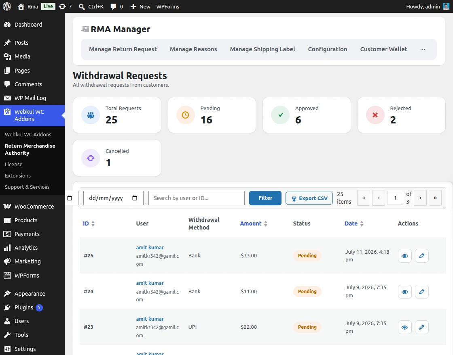Jump to last page arrow
The image size is (453, 355).
435,198
